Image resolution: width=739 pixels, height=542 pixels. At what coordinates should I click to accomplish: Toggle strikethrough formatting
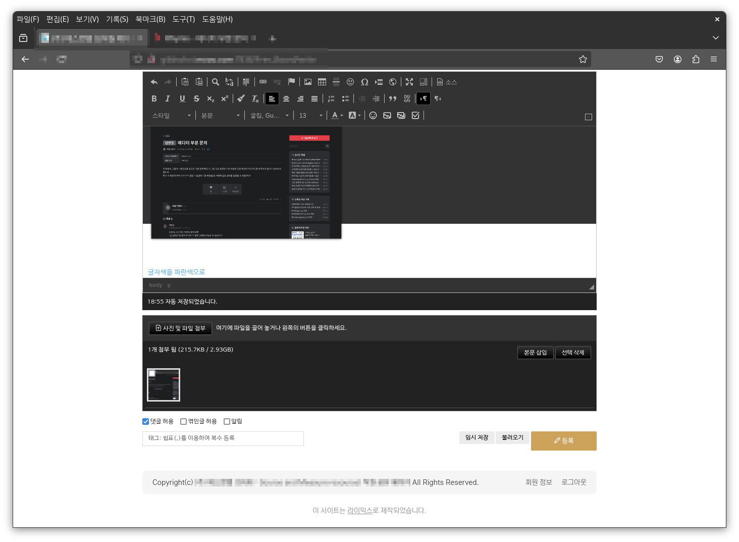pos(196,98)
